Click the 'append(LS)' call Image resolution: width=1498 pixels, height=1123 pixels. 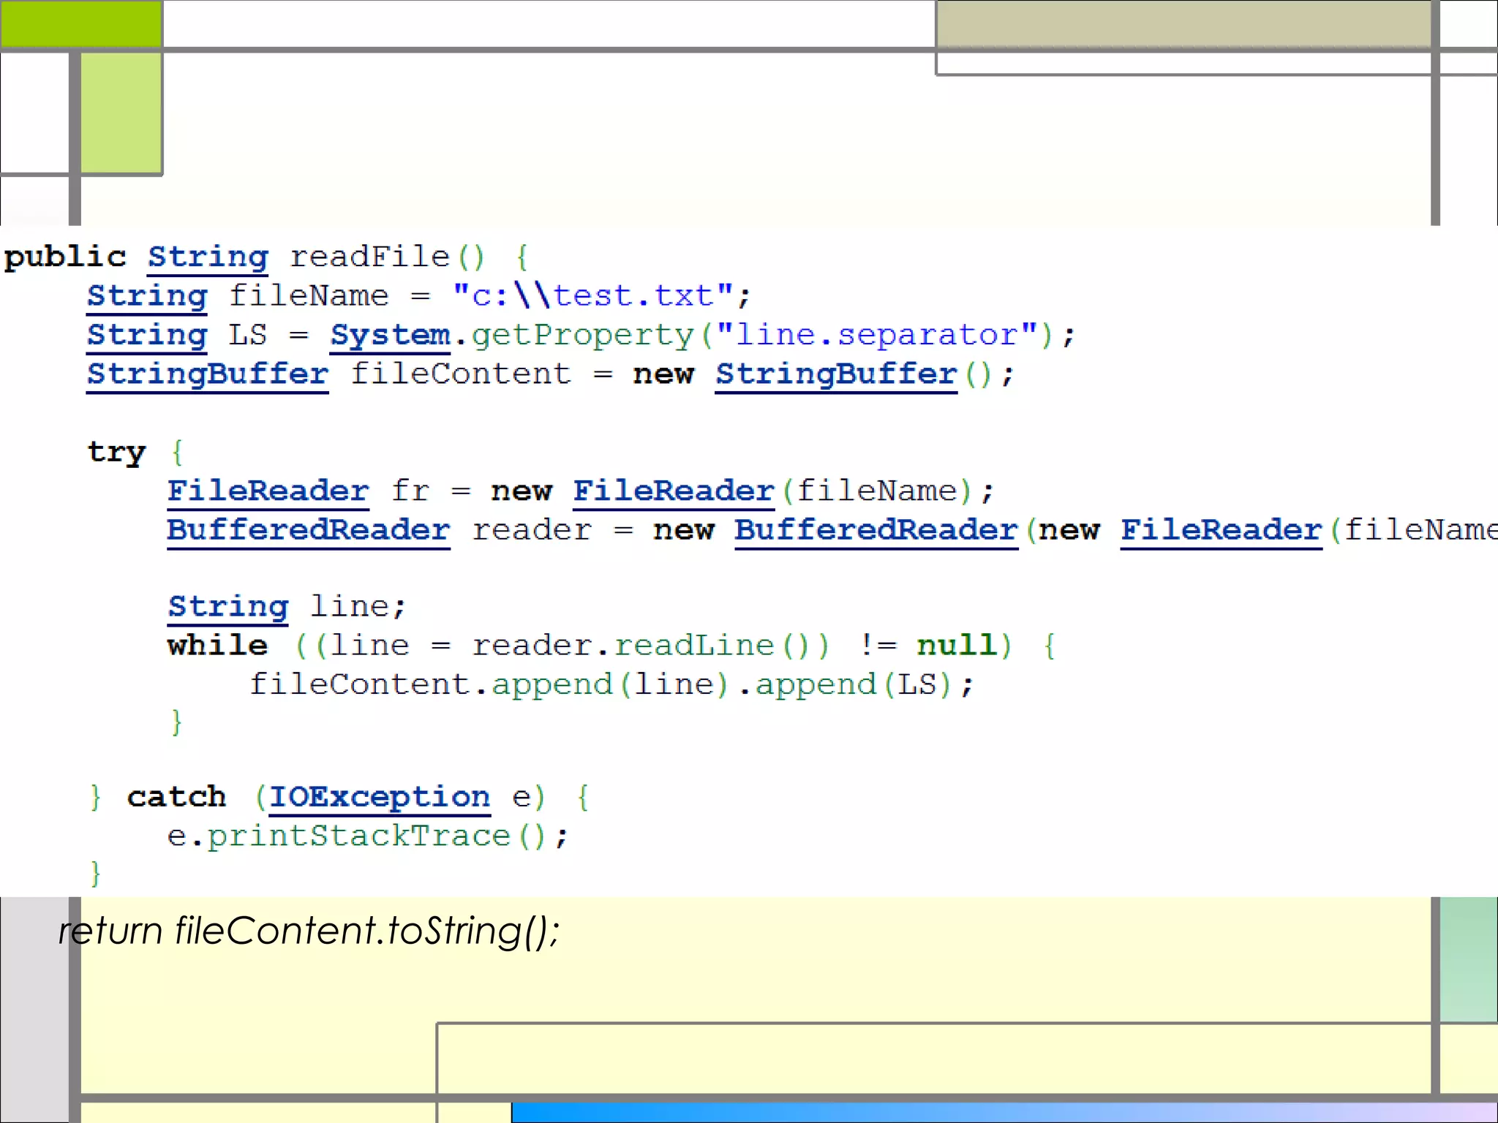[x=854, y=684]
